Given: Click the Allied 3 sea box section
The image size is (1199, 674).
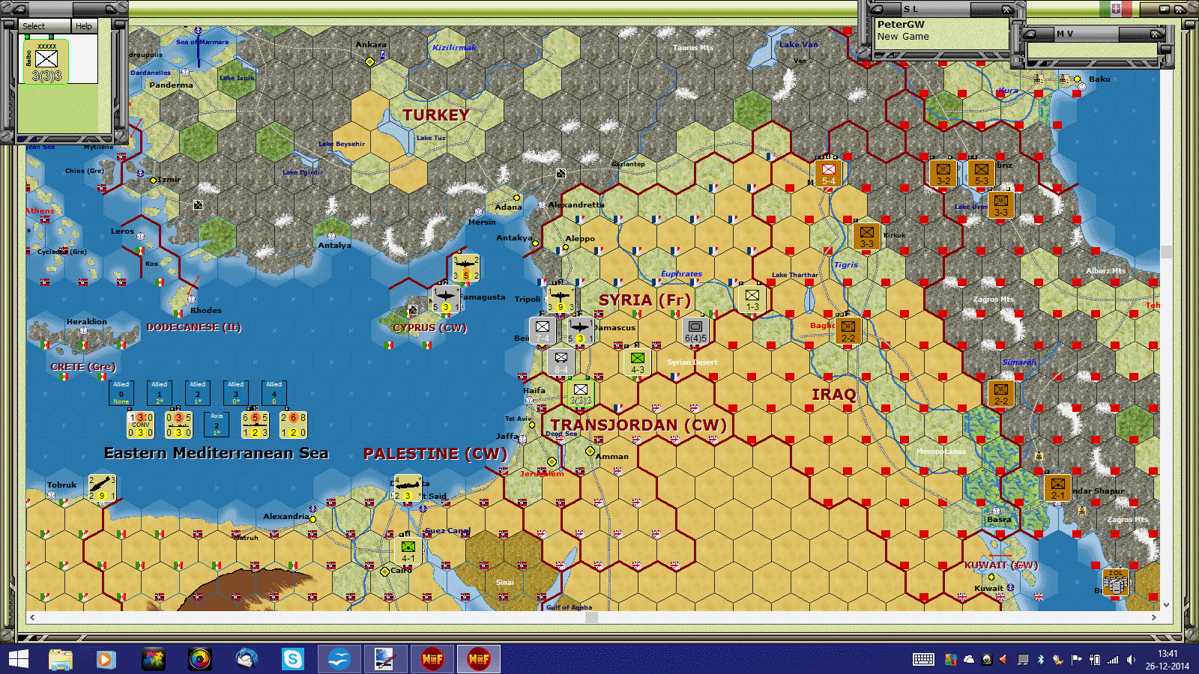Looking at the screenshot, I should (236, 392).
